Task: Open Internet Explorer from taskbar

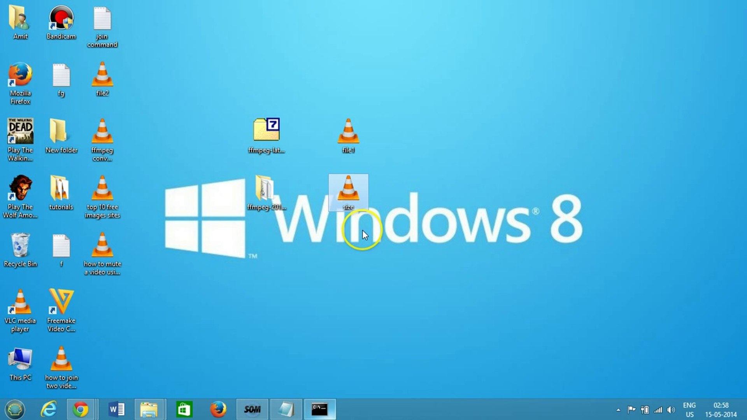Action: point(49,409)
